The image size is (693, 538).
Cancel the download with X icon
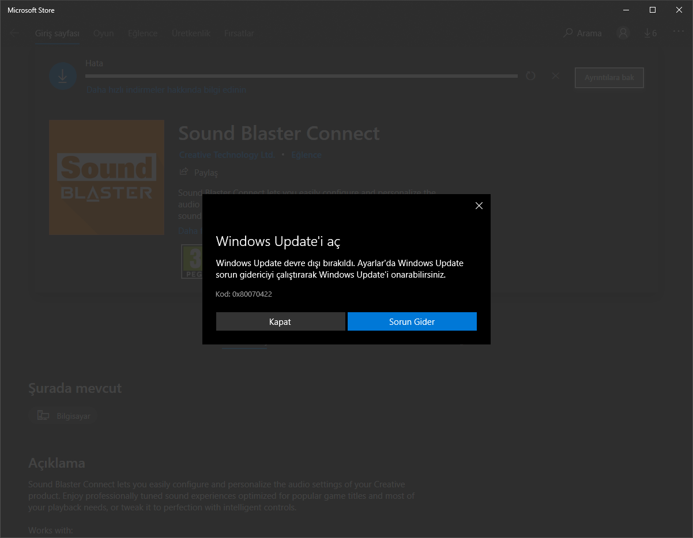(x=555, y=76)
